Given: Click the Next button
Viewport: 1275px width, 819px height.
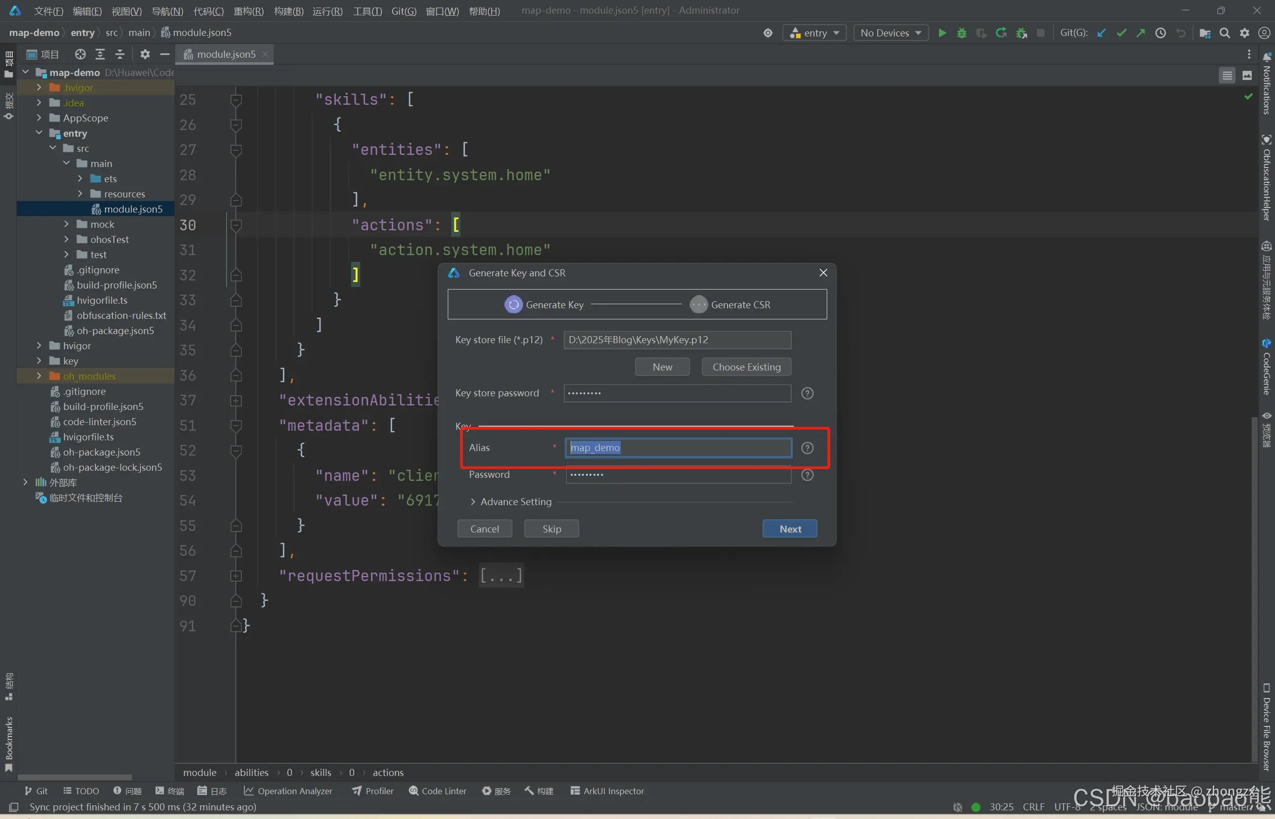Looking at the screenshot, I should [789, 528].
